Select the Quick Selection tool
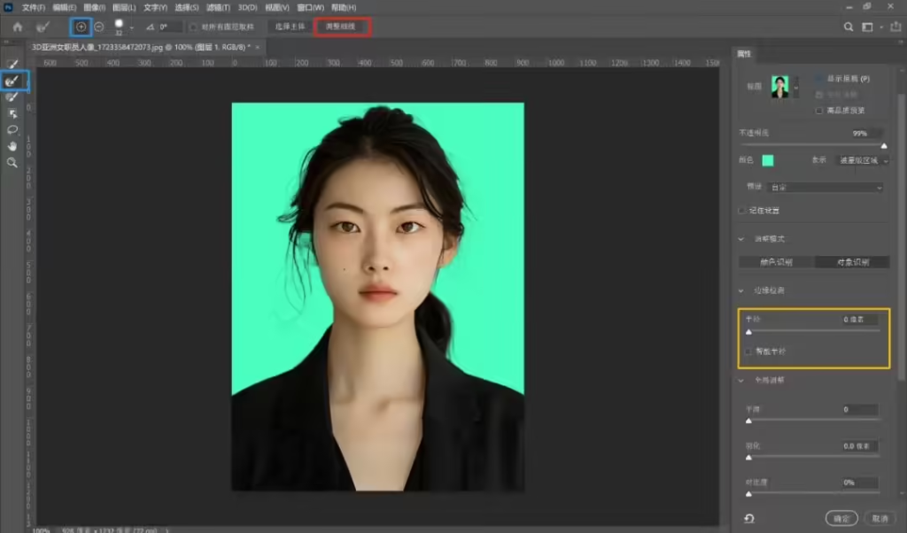This screenshot has width=907, height=533. click(12, 64)
